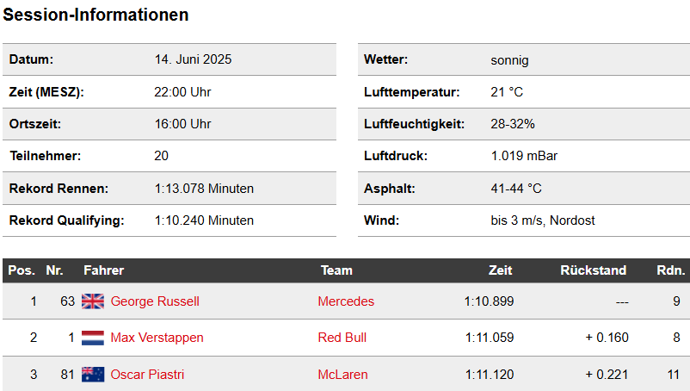Screen dimensions: 690x391
Task: Click the Wetter value sonnig
Action: click(509, 60)
